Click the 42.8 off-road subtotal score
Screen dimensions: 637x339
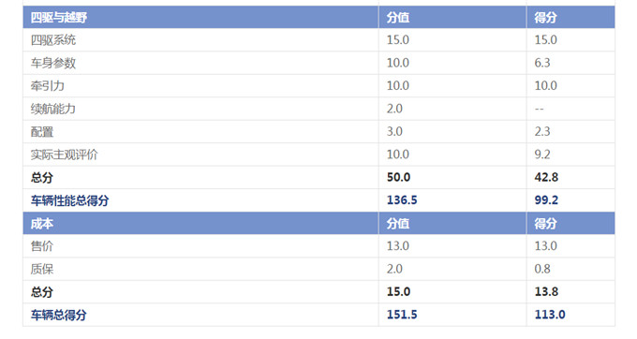click(x=546, y=177)
